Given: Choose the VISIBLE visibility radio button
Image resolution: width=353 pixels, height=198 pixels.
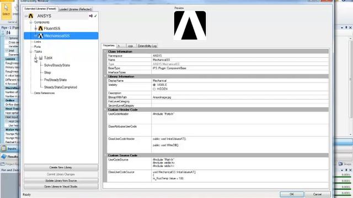Looking at the screenshot, I should 154,85.
